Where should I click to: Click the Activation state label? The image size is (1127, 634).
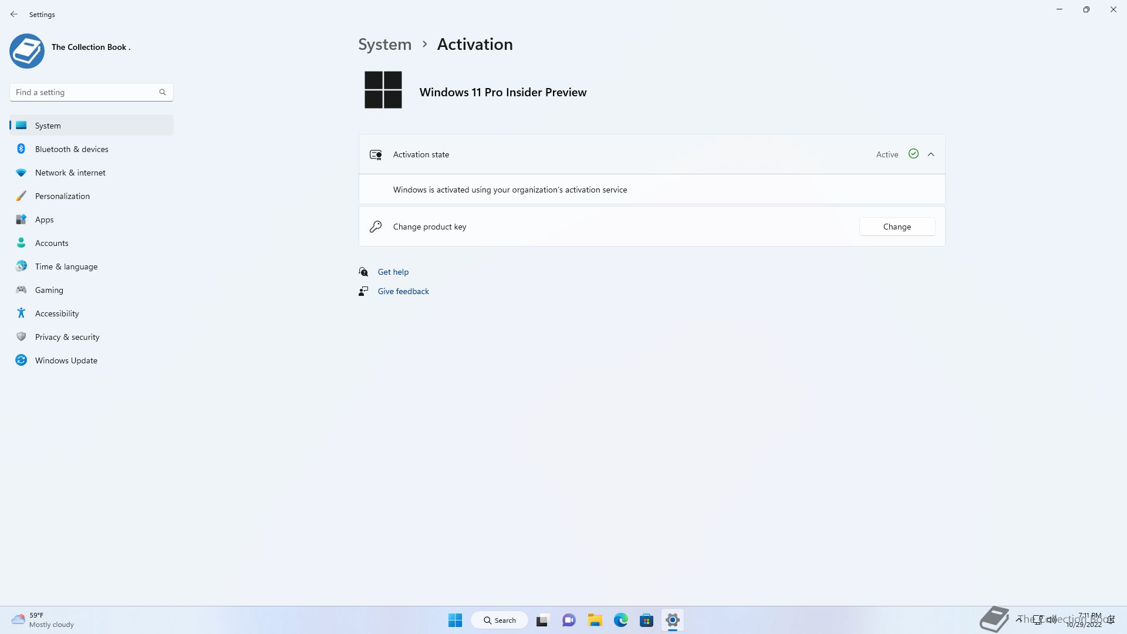421,154
